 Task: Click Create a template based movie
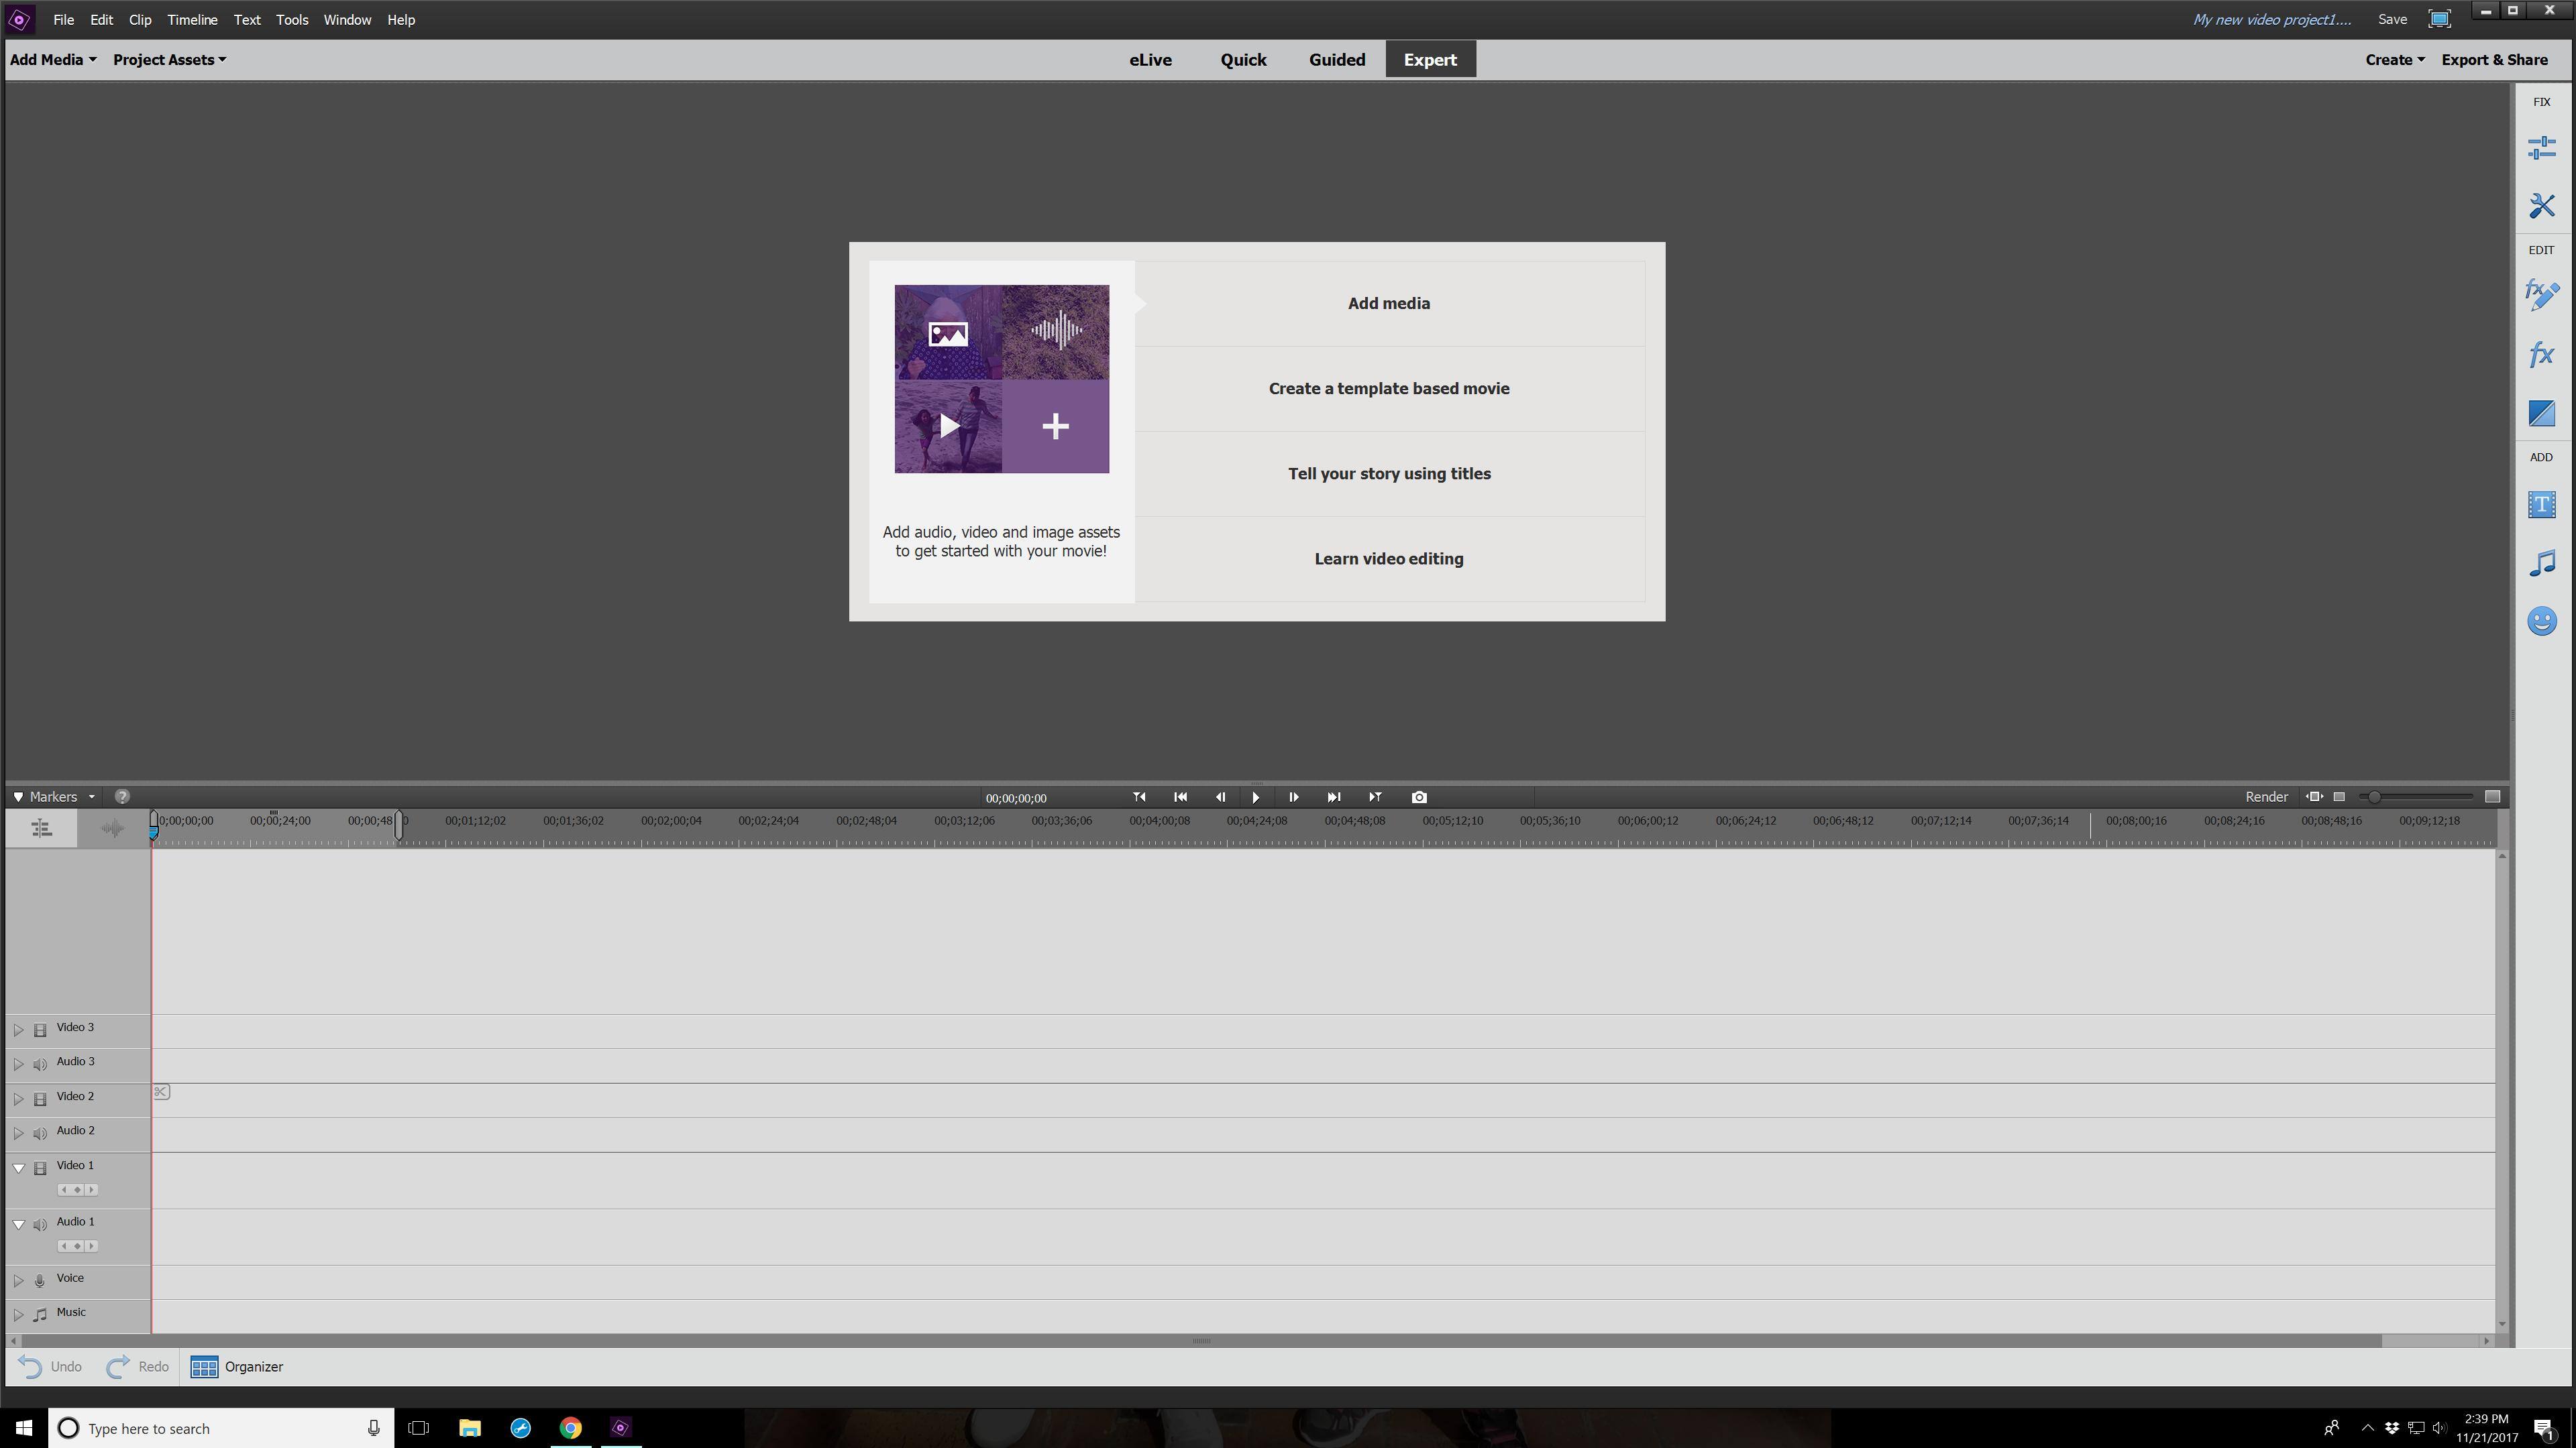(1388, 389)
